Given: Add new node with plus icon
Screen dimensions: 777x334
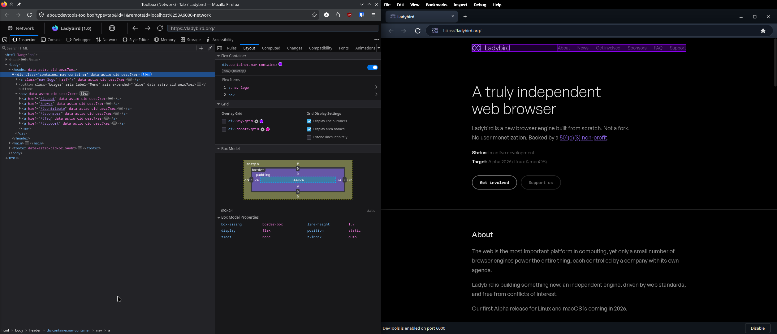Looking at the screenshot, I should click(x=201, y=48).
